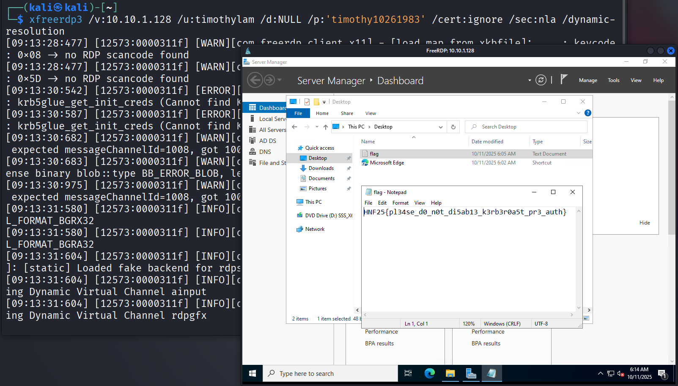The image size is (678, 386).
Task: Open Microsoft Edge from the taskbar
Action: click(430, 373)
